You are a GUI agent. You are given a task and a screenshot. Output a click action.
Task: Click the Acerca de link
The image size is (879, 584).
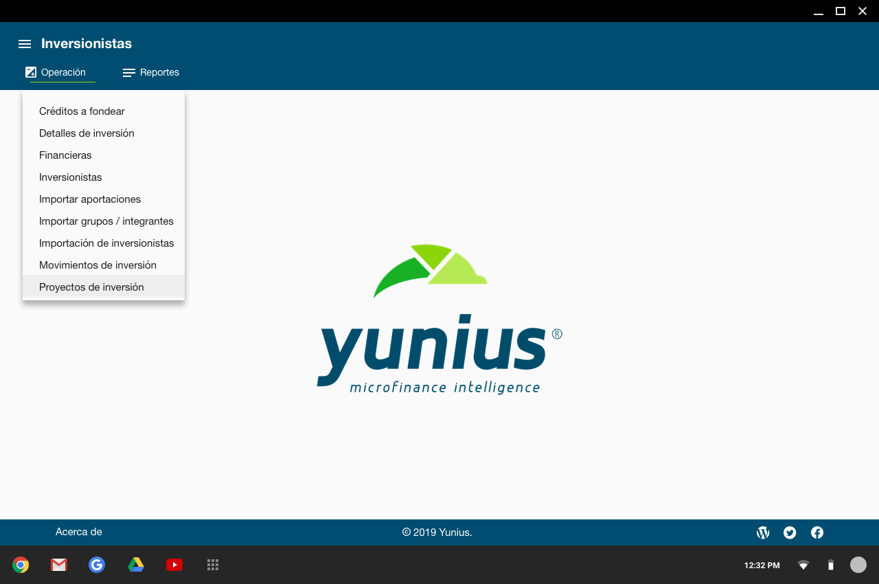pos(79,532)
